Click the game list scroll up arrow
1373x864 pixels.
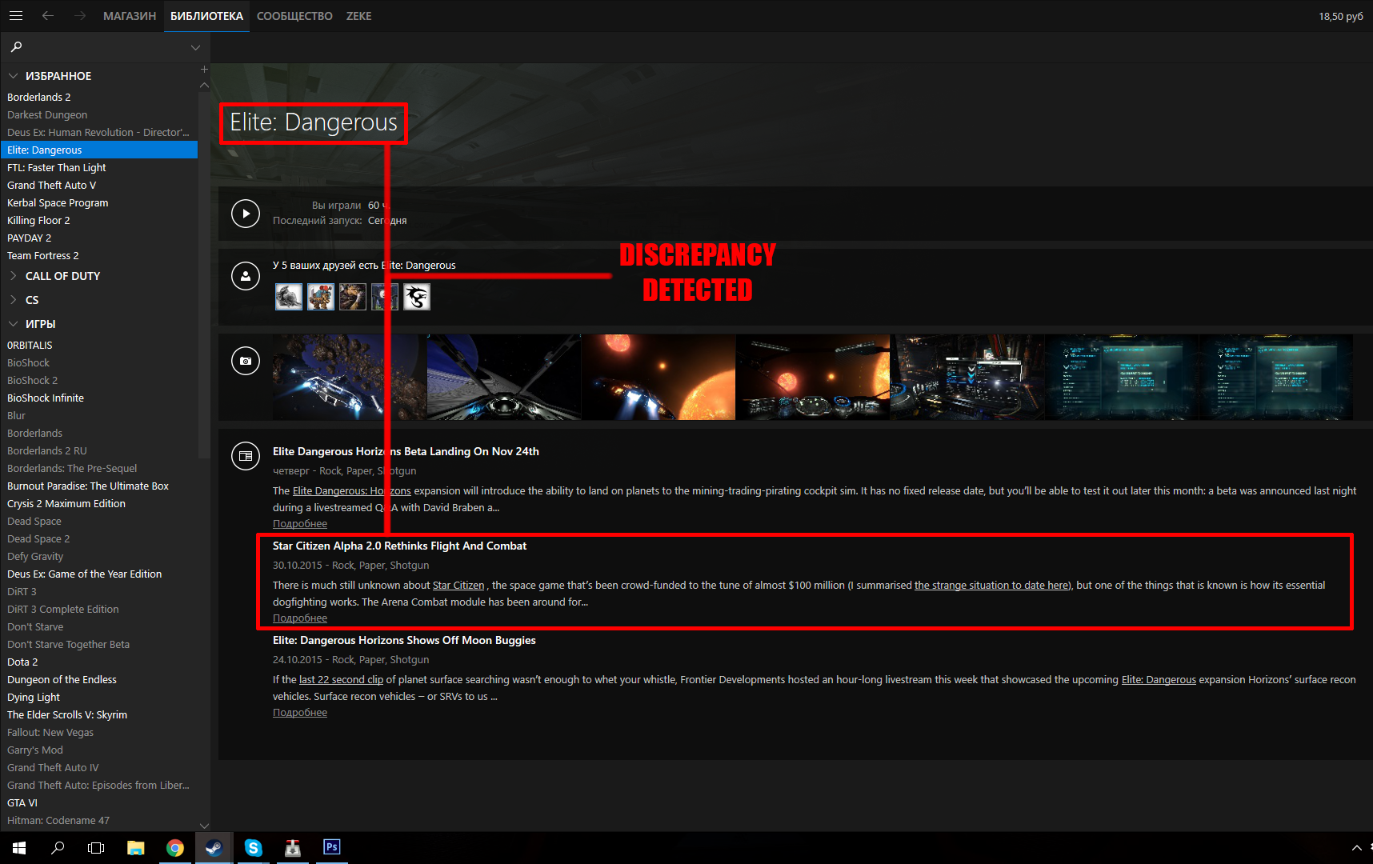[x=204, y=85]
